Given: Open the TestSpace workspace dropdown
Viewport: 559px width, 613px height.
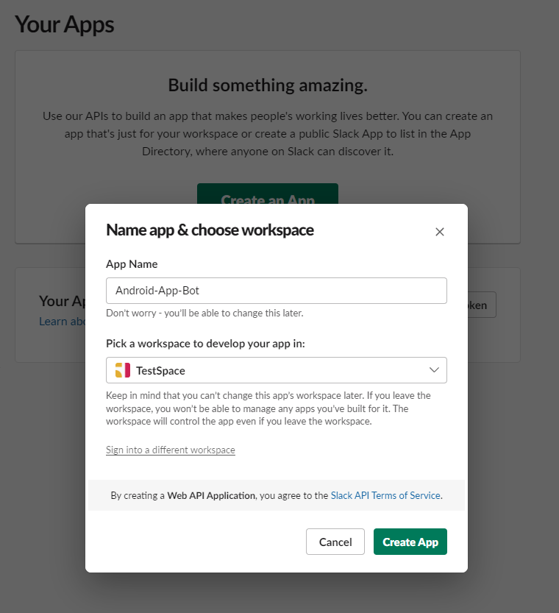Looking at the screenshot, I should (276, 370).
